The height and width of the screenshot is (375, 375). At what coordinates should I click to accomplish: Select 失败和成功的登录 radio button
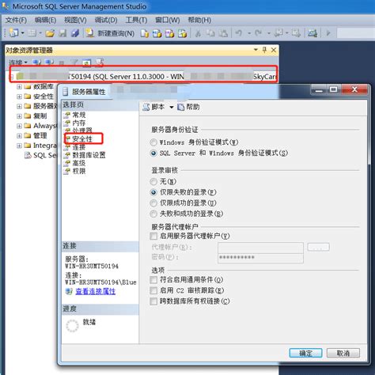click(153, 214)
